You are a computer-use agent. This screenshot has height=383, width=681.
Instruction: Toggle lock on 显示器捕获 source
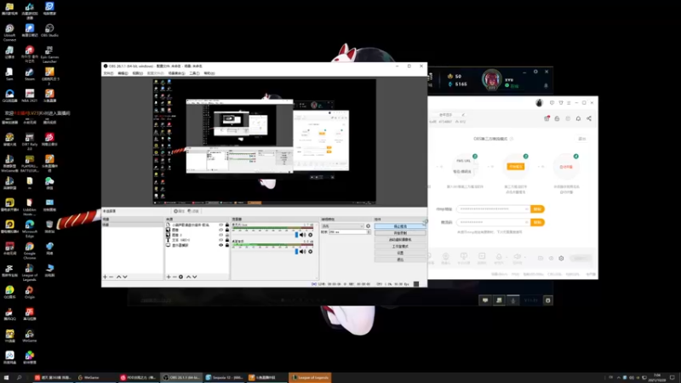(x=226, y=245)
